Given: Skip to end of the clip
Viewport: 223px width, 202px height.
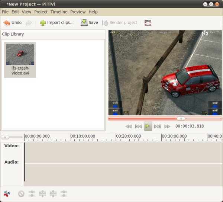Looking at the screenshot, I should point(158,126).
